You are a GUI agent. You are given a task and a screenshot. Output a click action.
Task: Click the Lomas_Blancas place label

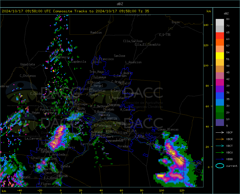[x=168, y=129]
